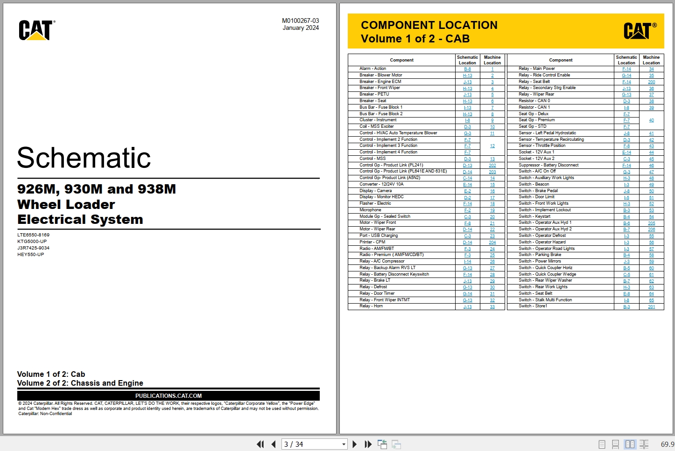Click the COMPONENT LOCATION heading
Viewport: 675px width, 451px height.
[429, 25]
